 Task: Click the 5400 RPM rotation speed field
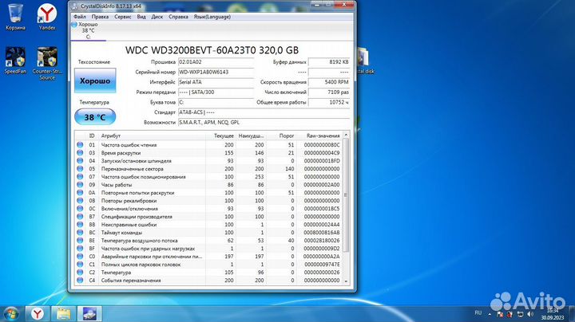pyautogui.click(x=329, y=82)
